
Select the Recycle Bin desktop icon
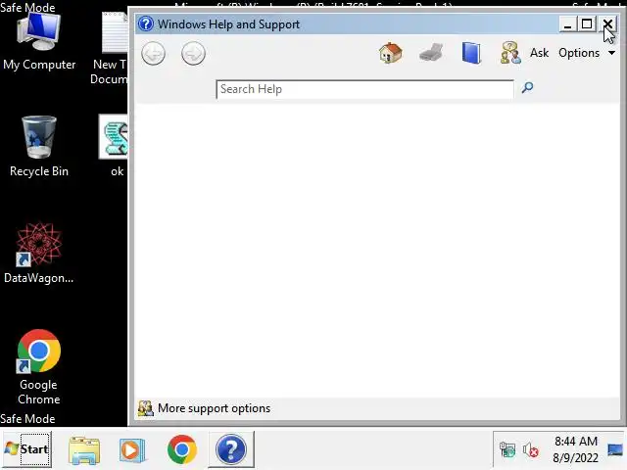coord(39,146)
